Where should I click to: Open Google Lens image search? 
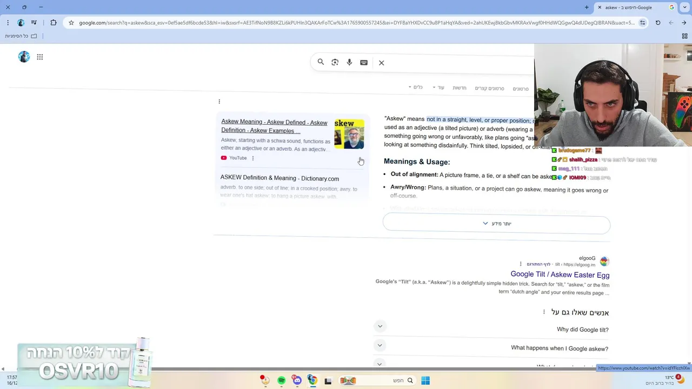(x=335, y=62)
